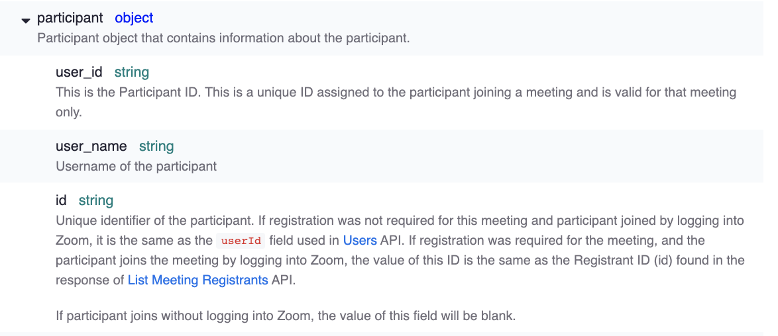Open the List Meeting Registrants link
The width and height of the screenshot is (778, 336).
tap(198, 280)
